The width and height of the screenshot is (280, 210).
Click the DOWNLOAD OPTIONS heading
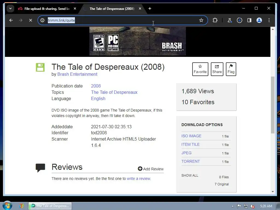(x=202, y=125)
